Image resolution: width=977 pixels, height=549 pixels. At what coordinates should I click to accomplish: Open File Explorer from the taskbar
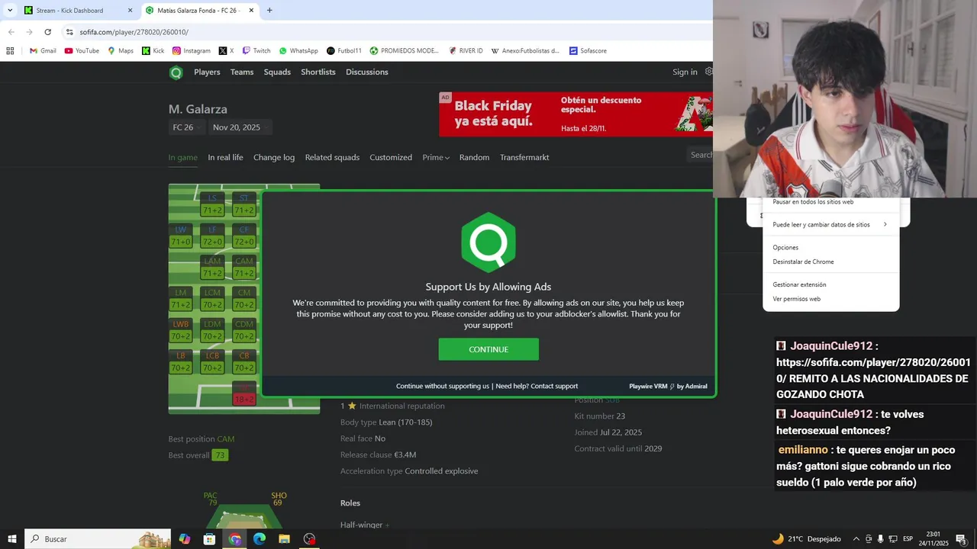tap(284, 539)
